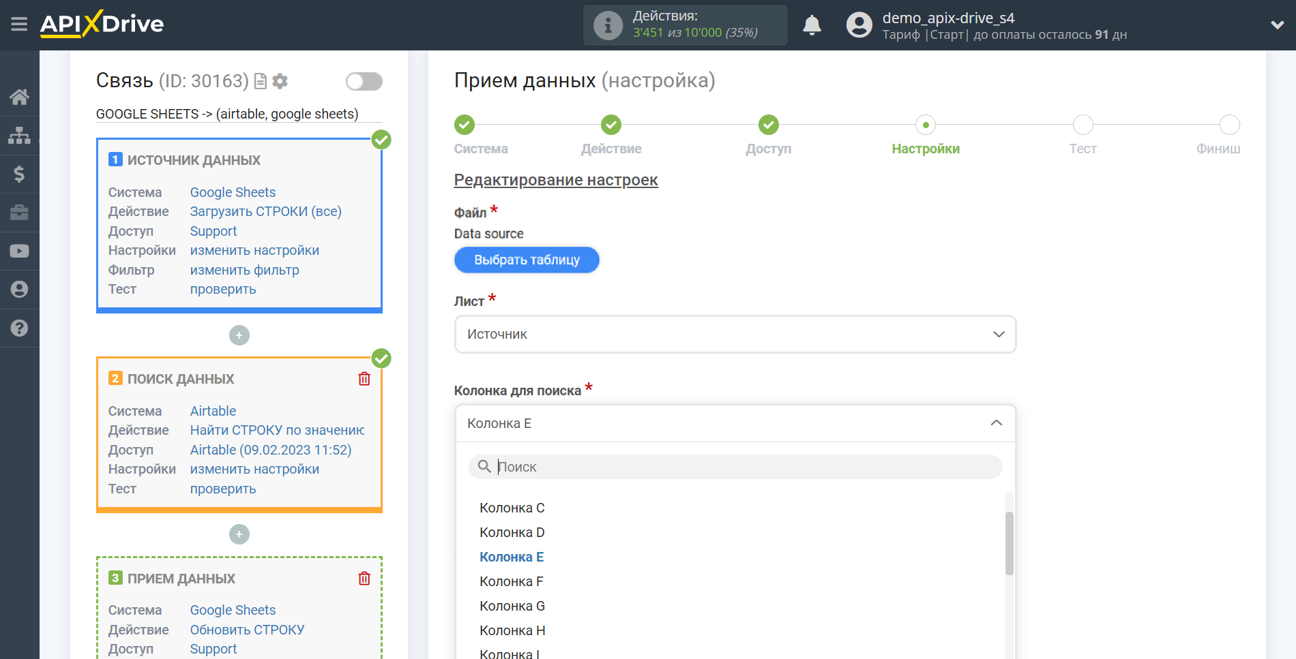This screenshot has height=659, width=1296.
Task: Click the actions info icon
Action: pos(608,25)
